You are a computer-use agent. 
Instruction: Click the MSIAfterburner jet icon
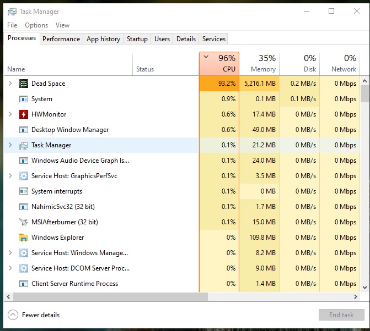tap(24, 222)
